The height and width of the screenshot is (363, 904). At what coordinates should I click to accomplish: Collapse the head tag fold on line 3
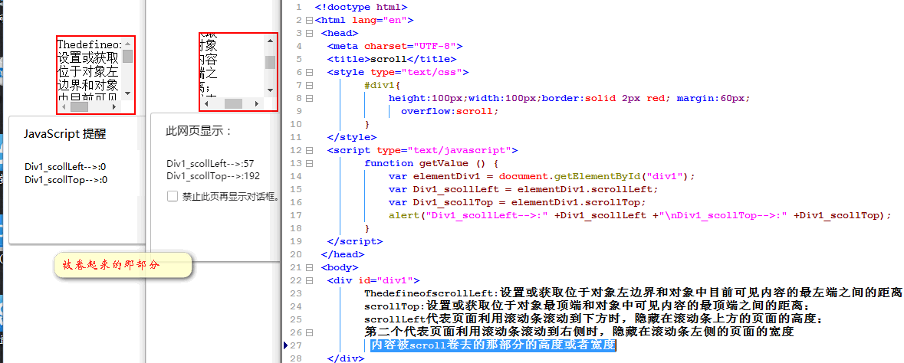click(310, 33)
